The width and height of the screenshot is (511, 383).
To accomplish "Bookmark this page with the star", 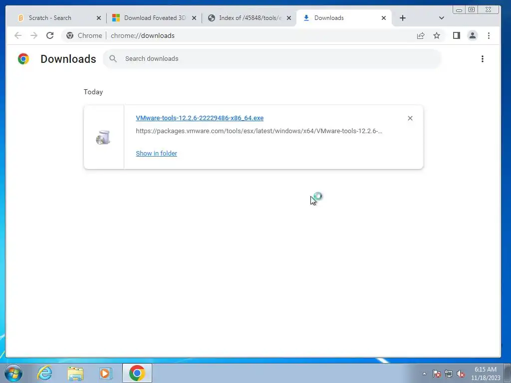I will pyautogui.click(x=437, y=35).
